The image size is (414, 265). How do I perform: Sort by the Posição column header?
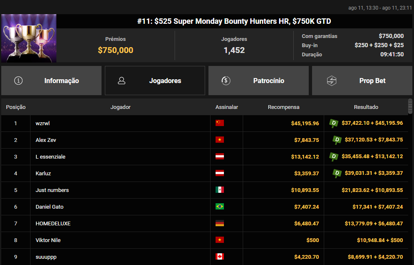(16, 107)
